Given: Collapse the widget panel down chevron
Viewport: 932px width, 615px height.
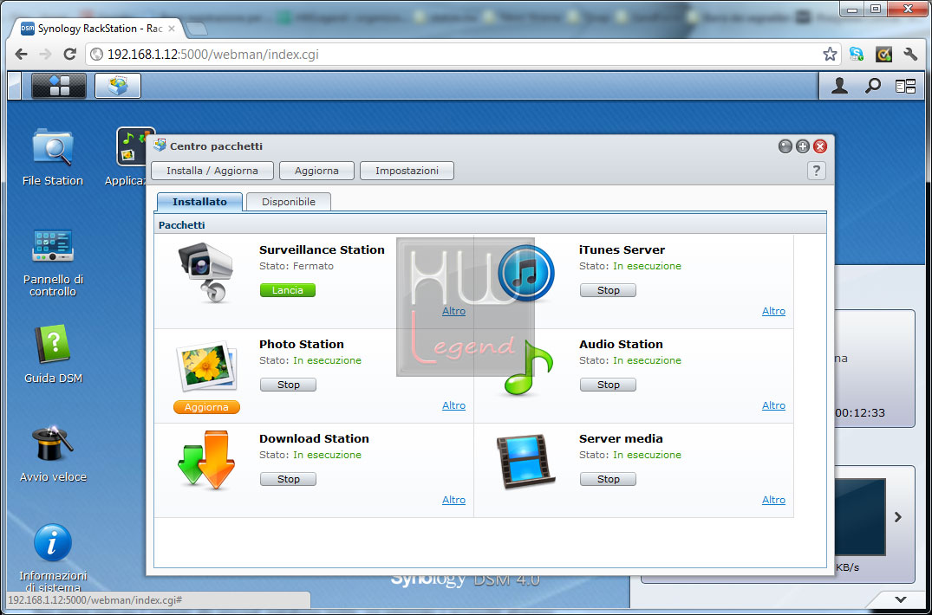Looking at the screenshot, I should pos(901,599).
